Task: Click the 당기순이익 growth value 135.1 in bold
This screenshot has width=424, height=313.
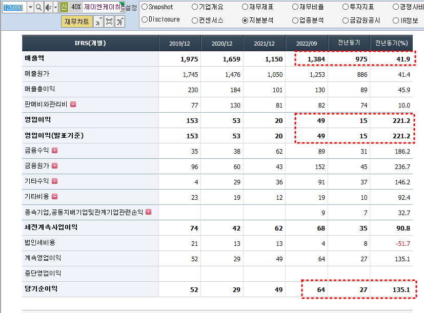Action: tap(401, 290)
